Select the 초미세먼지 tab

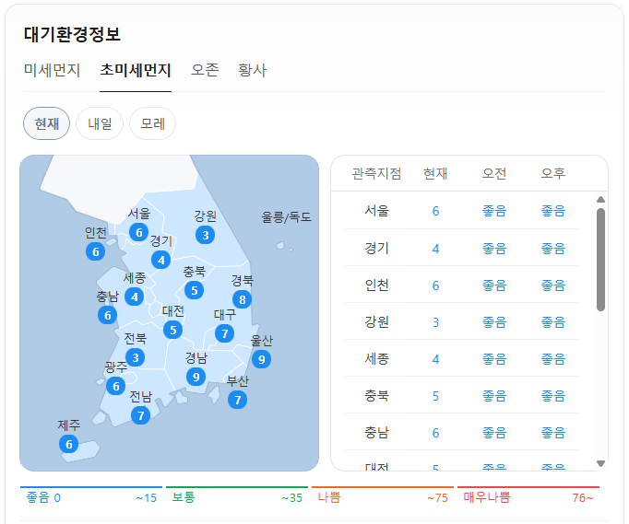click(x=136, y=70)
